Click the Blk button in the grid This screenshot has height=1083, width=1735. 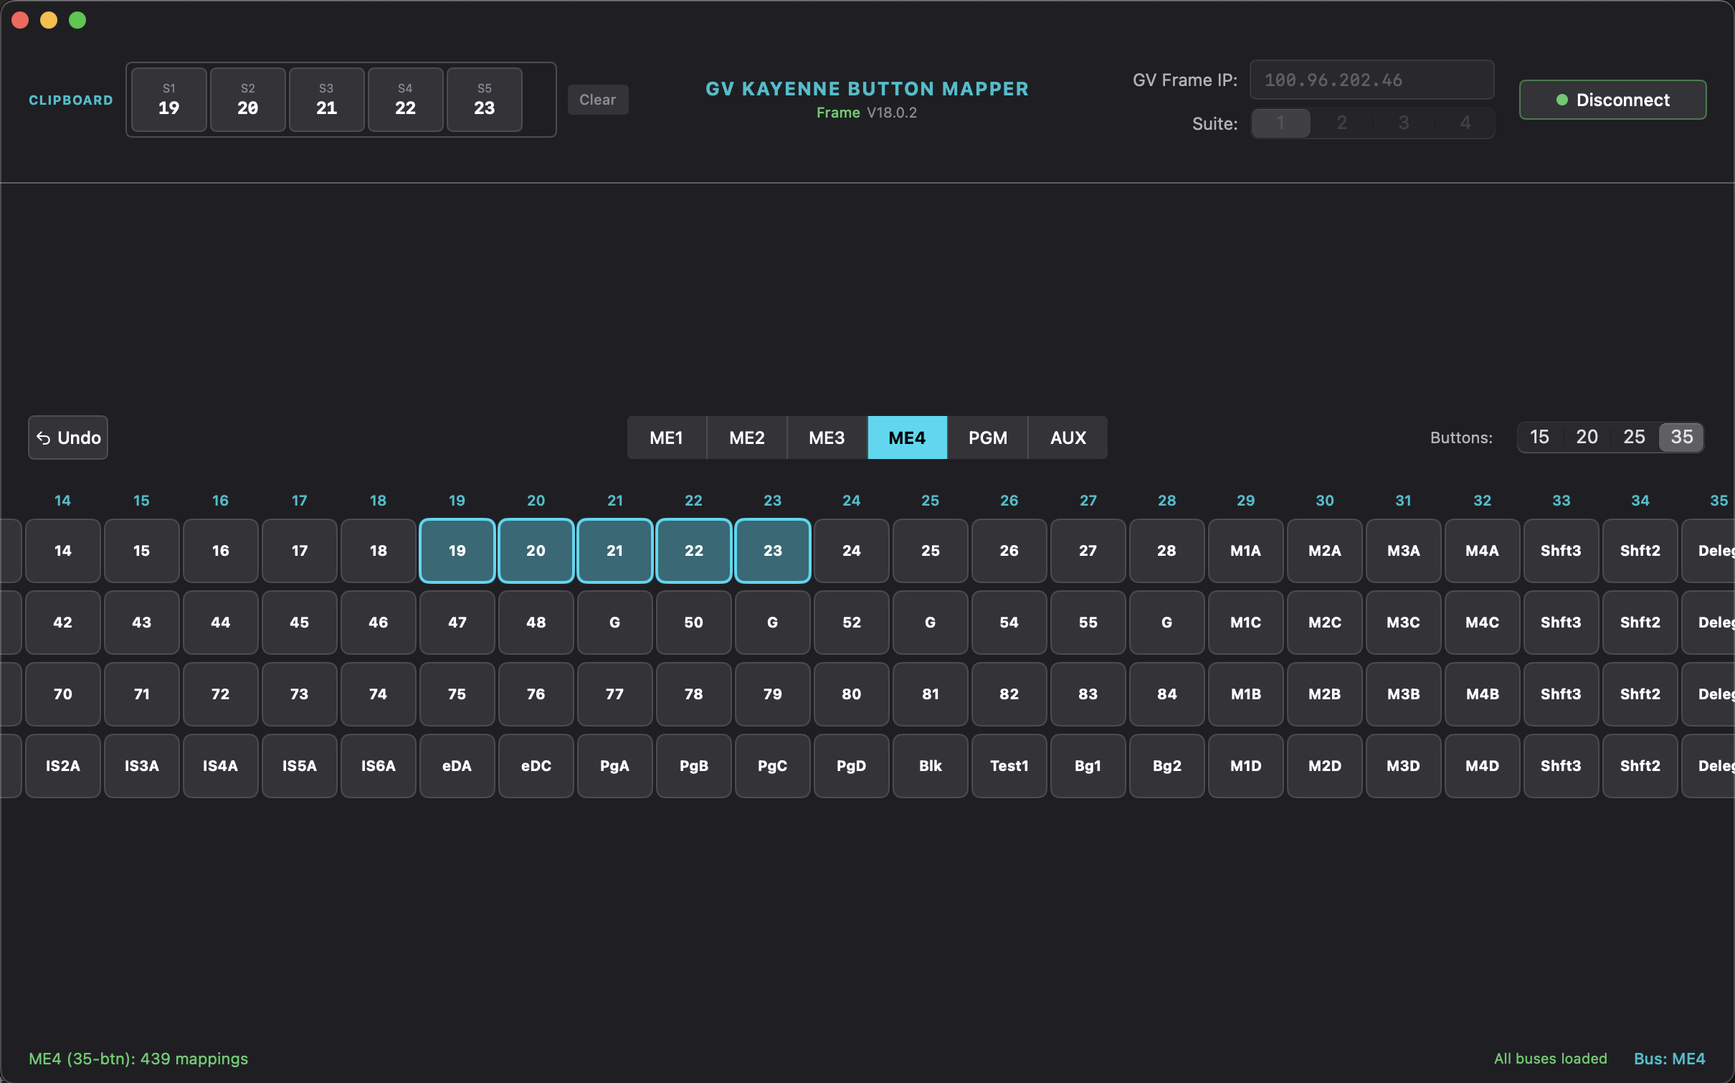point(930,765)
